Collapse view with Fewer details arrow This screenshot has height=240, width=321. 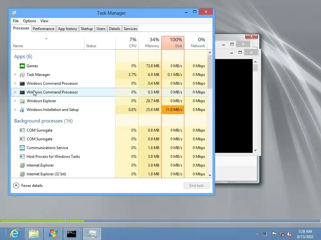coord(16,186)
